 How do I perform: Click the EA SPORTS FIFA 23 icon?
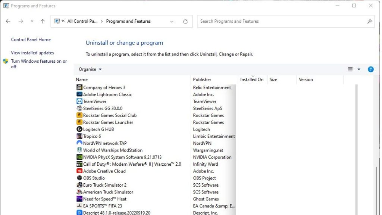[79, 206]
